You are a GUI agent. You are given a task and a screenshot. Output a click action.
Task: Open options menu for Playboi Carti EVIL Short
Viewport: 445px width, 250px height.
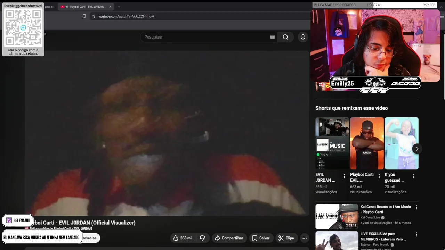(x=379, y=176)
